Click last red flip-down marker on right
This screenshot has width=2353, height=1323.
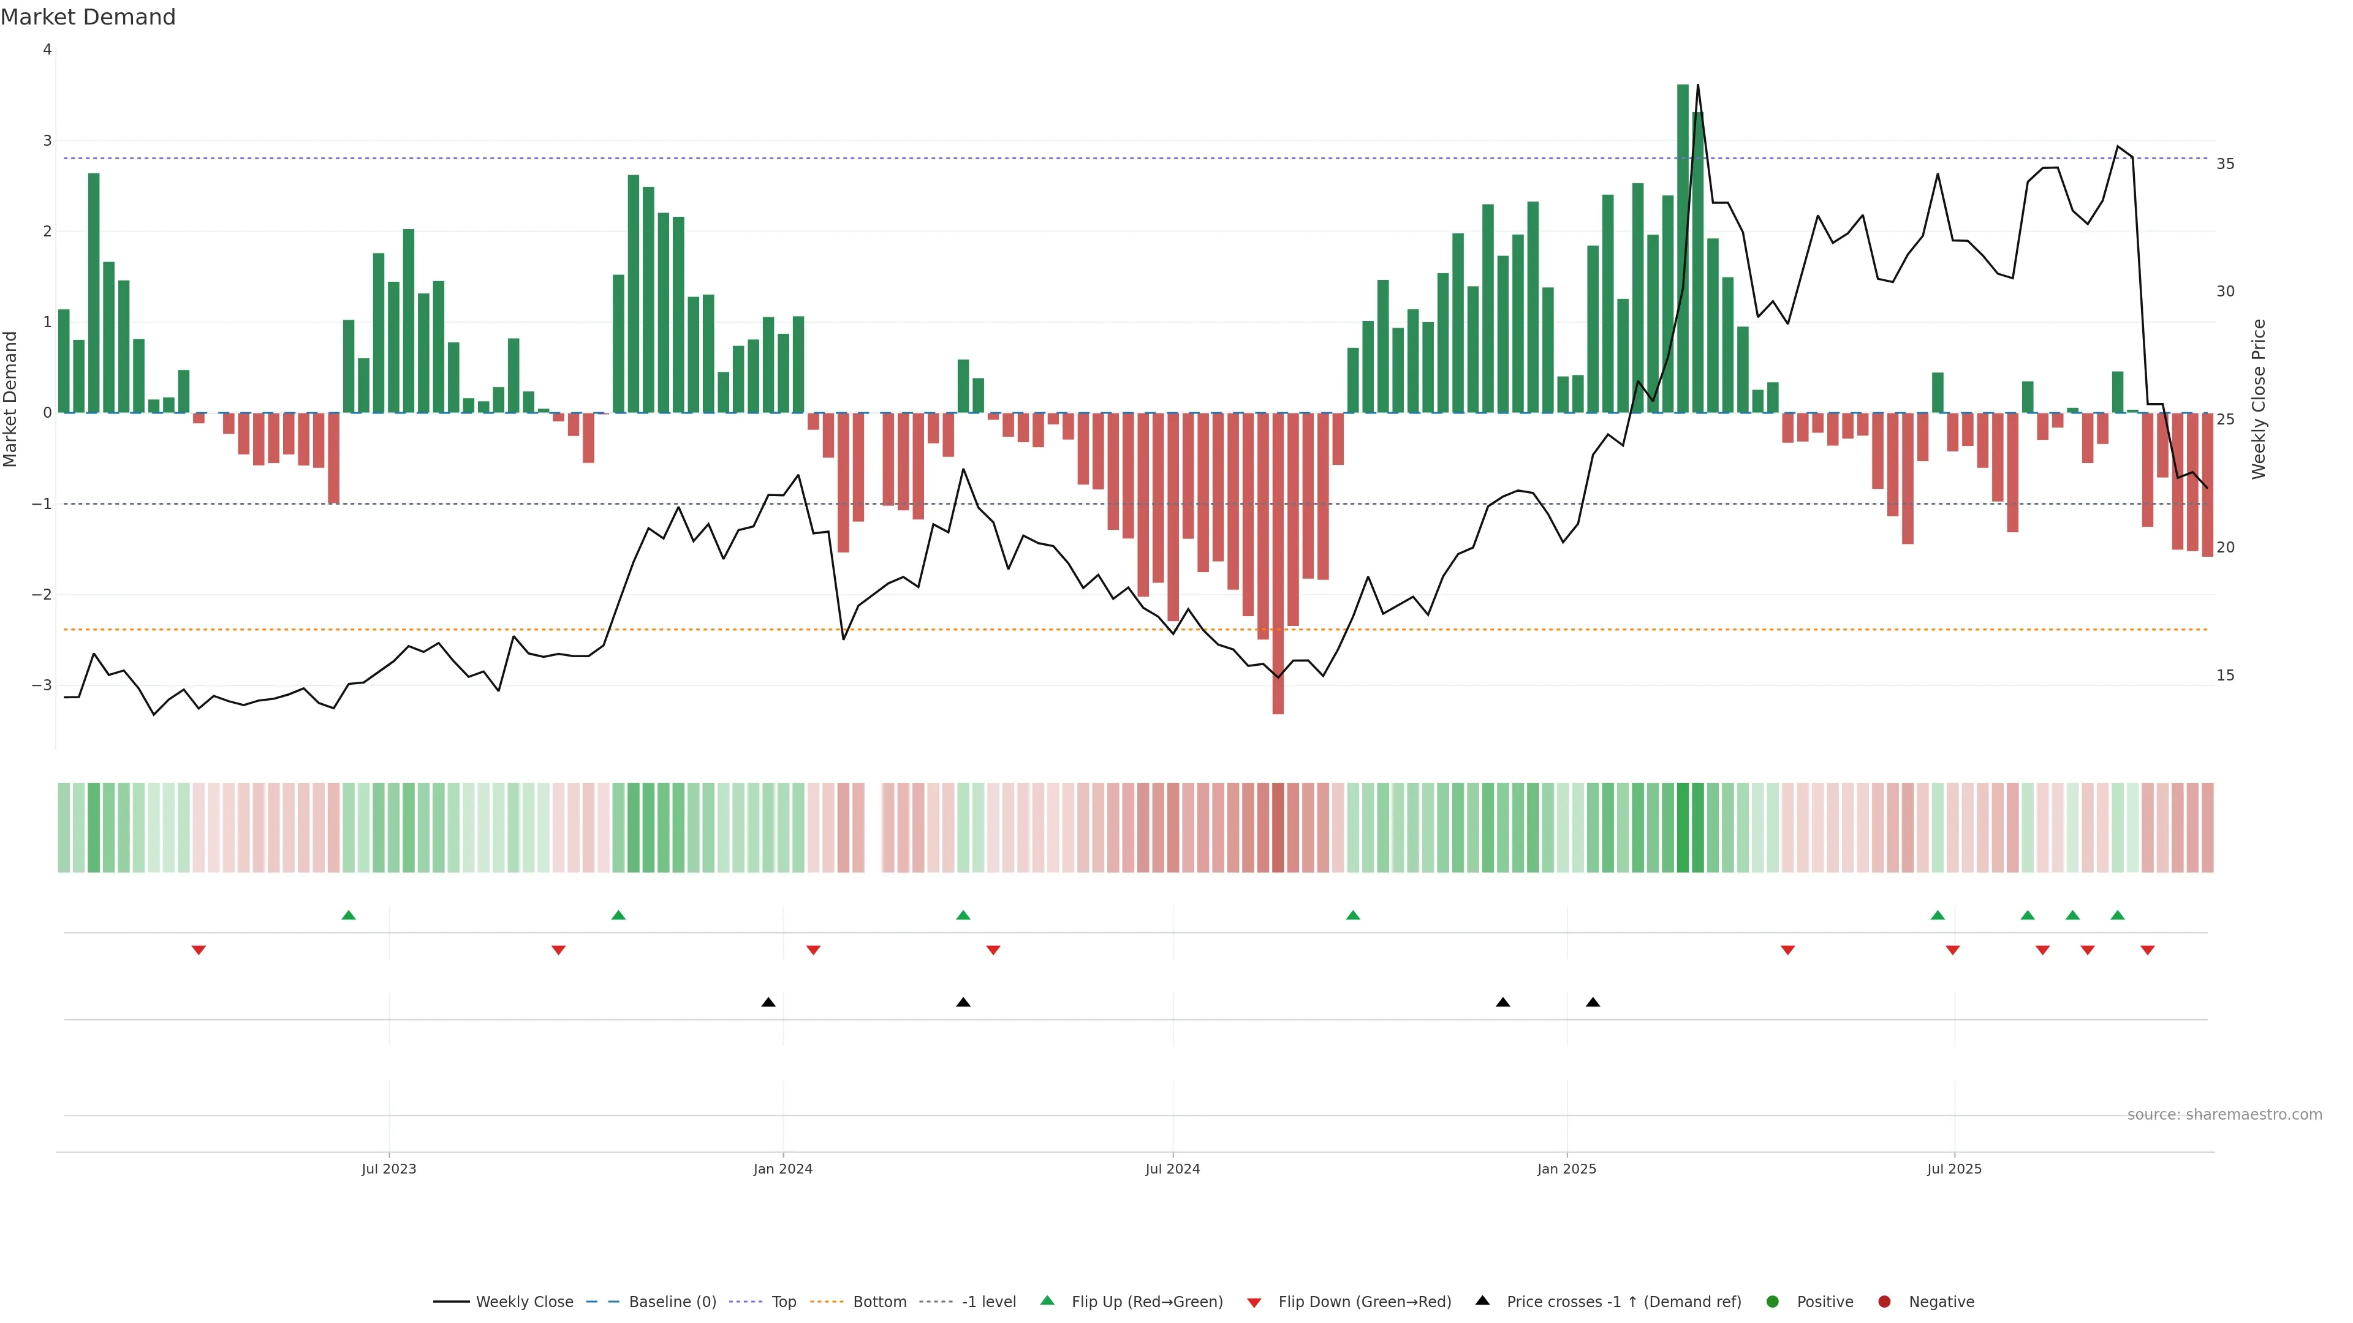tap(2148, 951)
